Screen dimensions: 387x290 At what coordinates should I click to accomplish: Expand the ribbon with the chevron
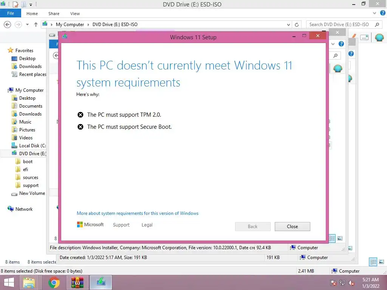pos(375,13)
